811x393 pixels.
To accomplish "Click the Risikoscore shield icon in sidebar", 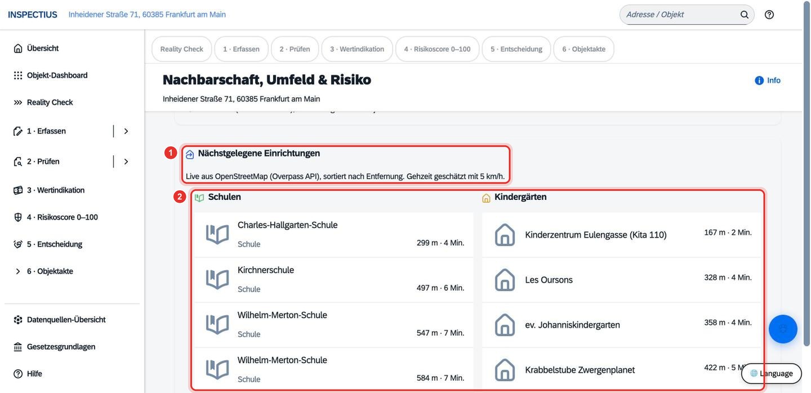I will (x=18, y=217).
